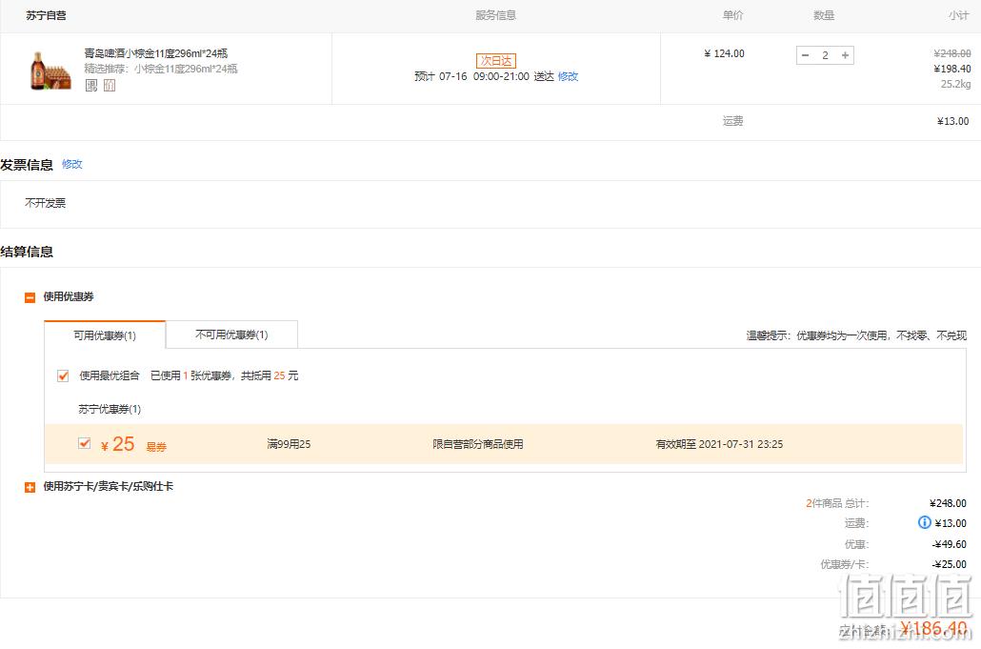
Task: Click the 退 return-service icon under the beer product
Action: coord(91,85)
